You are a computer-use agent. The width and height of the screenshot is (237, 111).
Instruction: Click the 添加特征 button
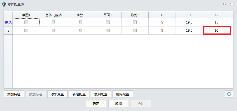pos(14,94)
